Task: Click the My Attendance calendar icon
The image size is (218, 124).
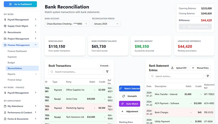Action: point(5,106)
